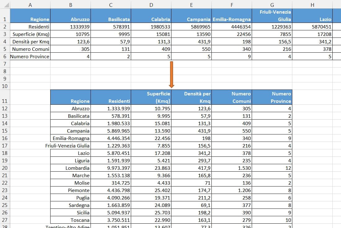Select row 20 header
Viewport: 341px width, 228px height.
[5, 168]
